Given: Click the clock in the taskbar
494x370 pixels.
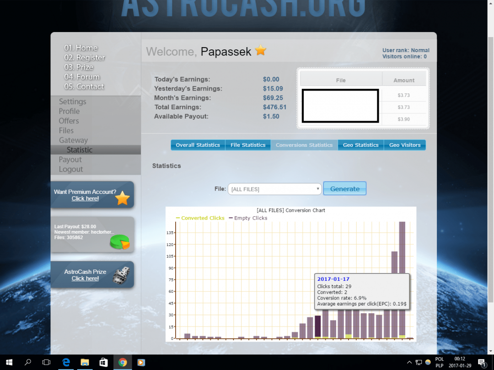Looking at the screenshot, I should pos(459,362).
